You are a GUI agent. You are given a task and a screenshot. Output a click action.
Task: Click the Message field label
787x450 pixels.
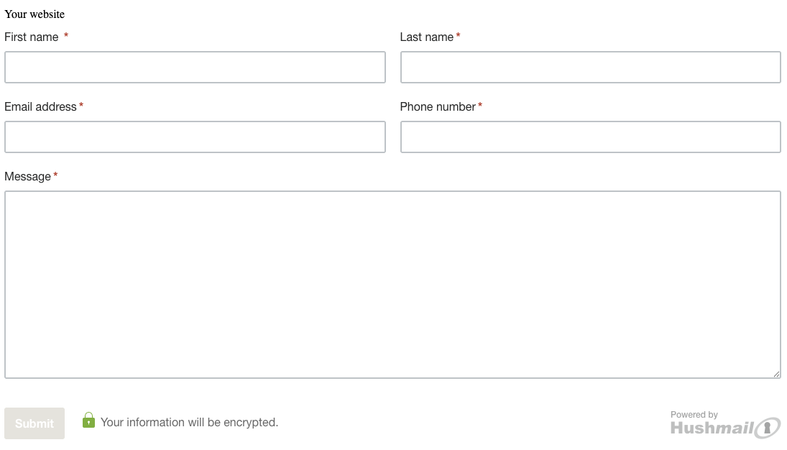[x=27, y=177]
